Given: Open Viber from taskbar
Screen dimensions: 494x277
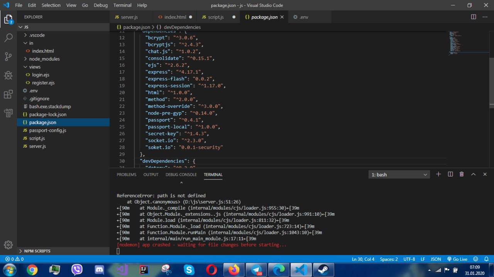Looking at the screenshot, I should click(77, 270).
